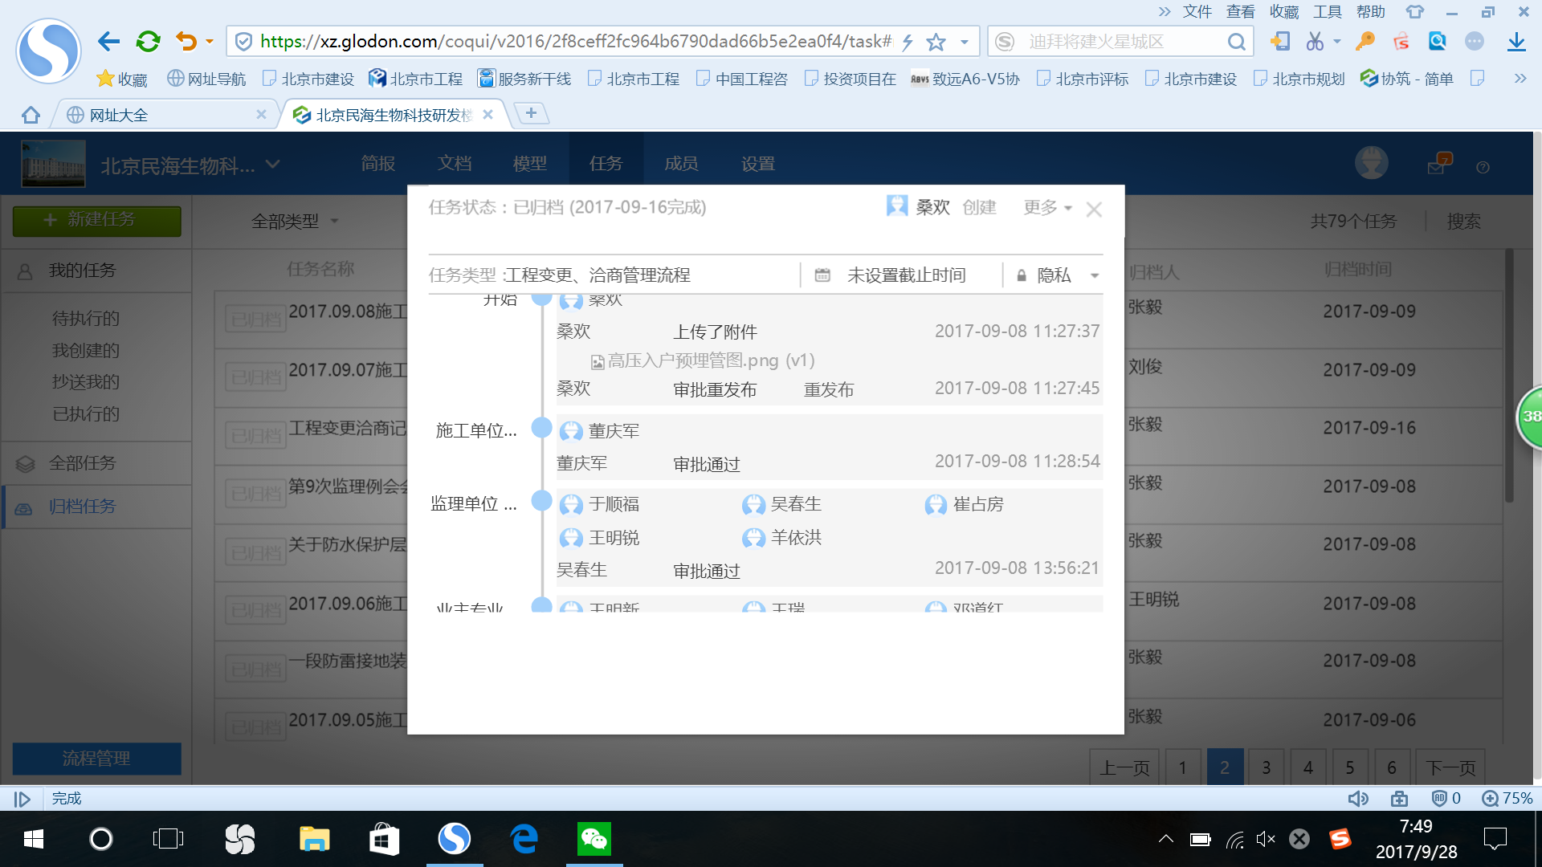
Task: Open 流程管理 at the sidebar bottom
Action: [96, 758]
